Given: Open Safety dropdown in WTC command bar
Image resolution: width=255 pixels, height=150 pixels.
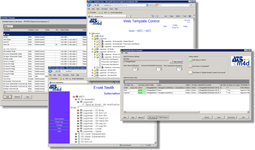Looking at the screenshot, I should pos(178,16).
